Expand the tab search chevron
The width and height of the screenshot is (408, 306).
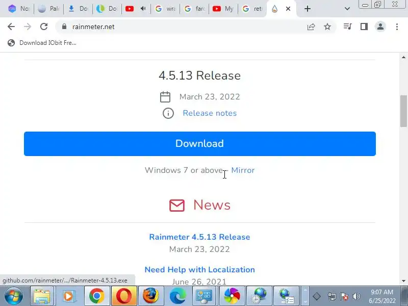[x=347, y=9]
